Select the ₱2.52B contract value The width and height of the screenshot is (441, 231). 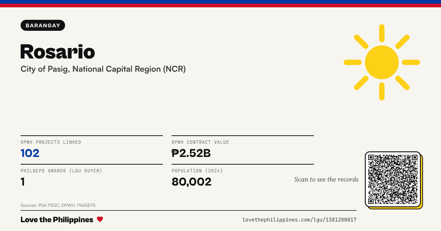point(191,153)
